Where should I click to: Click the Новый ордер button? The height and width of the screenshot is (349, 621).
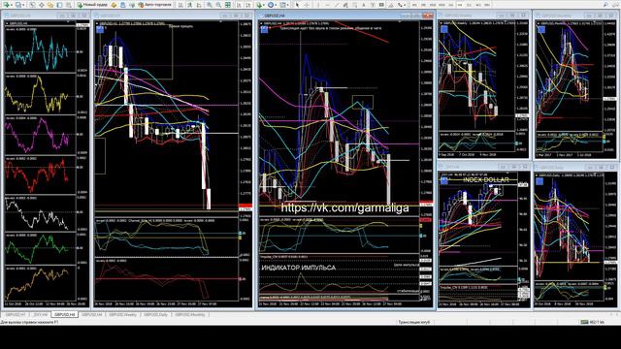coord(93,5)
